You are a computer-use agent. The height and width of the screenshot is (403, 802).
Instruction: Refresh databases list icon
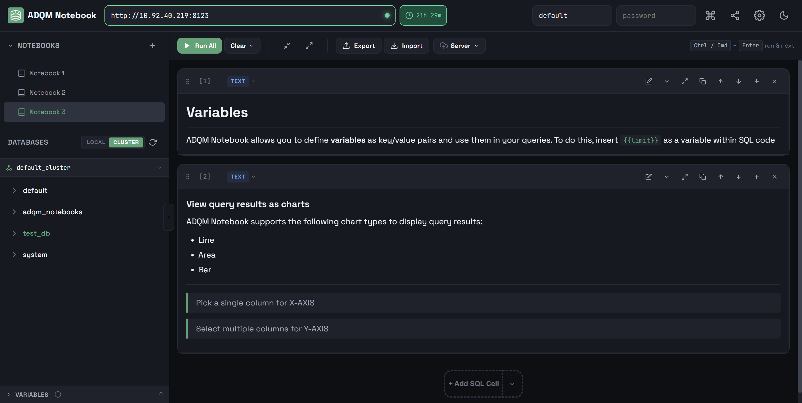click(x=153, y=142)
